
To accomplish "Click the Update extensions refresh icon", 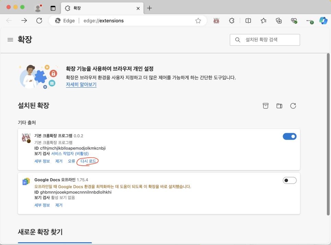I will point(293,106).
